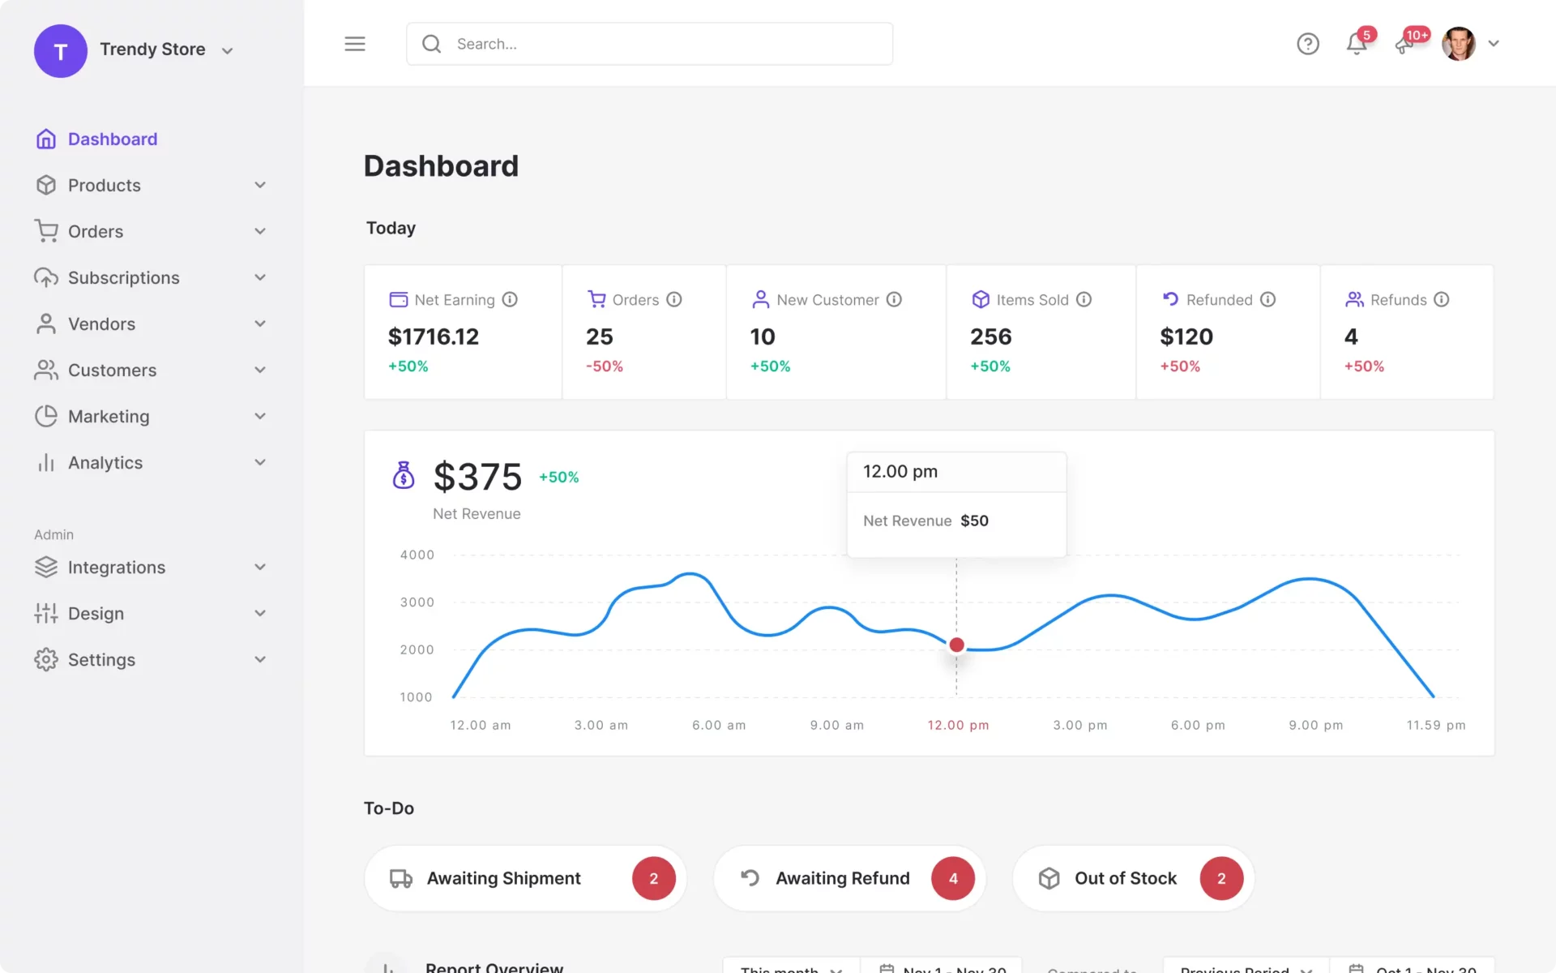Click the Analytics sidebar icon

tap(45, 462)
